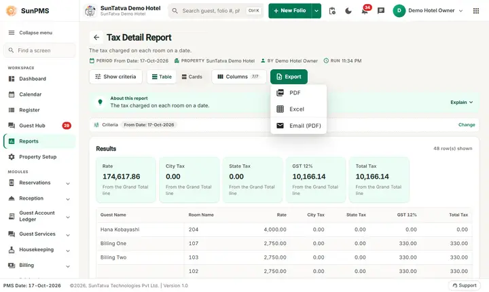Click the New Folio button
This screenshot has width=489, height=292.
[x=290, y=11]
